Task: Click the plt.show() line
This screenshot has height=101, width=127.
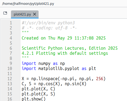Action: click(33, 99)
